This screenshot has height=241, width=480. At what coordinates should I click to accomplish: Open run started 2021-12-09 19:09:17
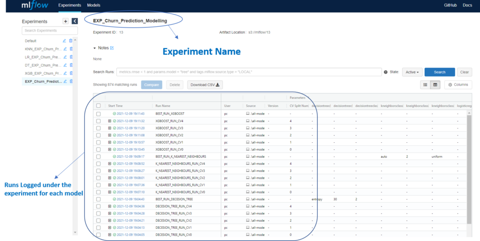(130, 156)
